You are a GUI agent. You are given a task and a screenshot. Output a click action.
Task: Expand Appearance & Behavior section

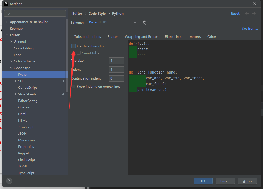pyautogui.click(x=7, y=22)
